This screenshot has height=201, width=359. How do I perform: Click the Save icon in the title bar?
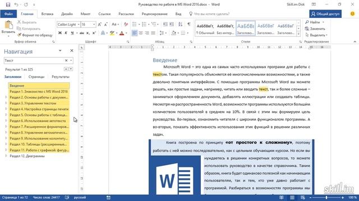tap(8, 4)
